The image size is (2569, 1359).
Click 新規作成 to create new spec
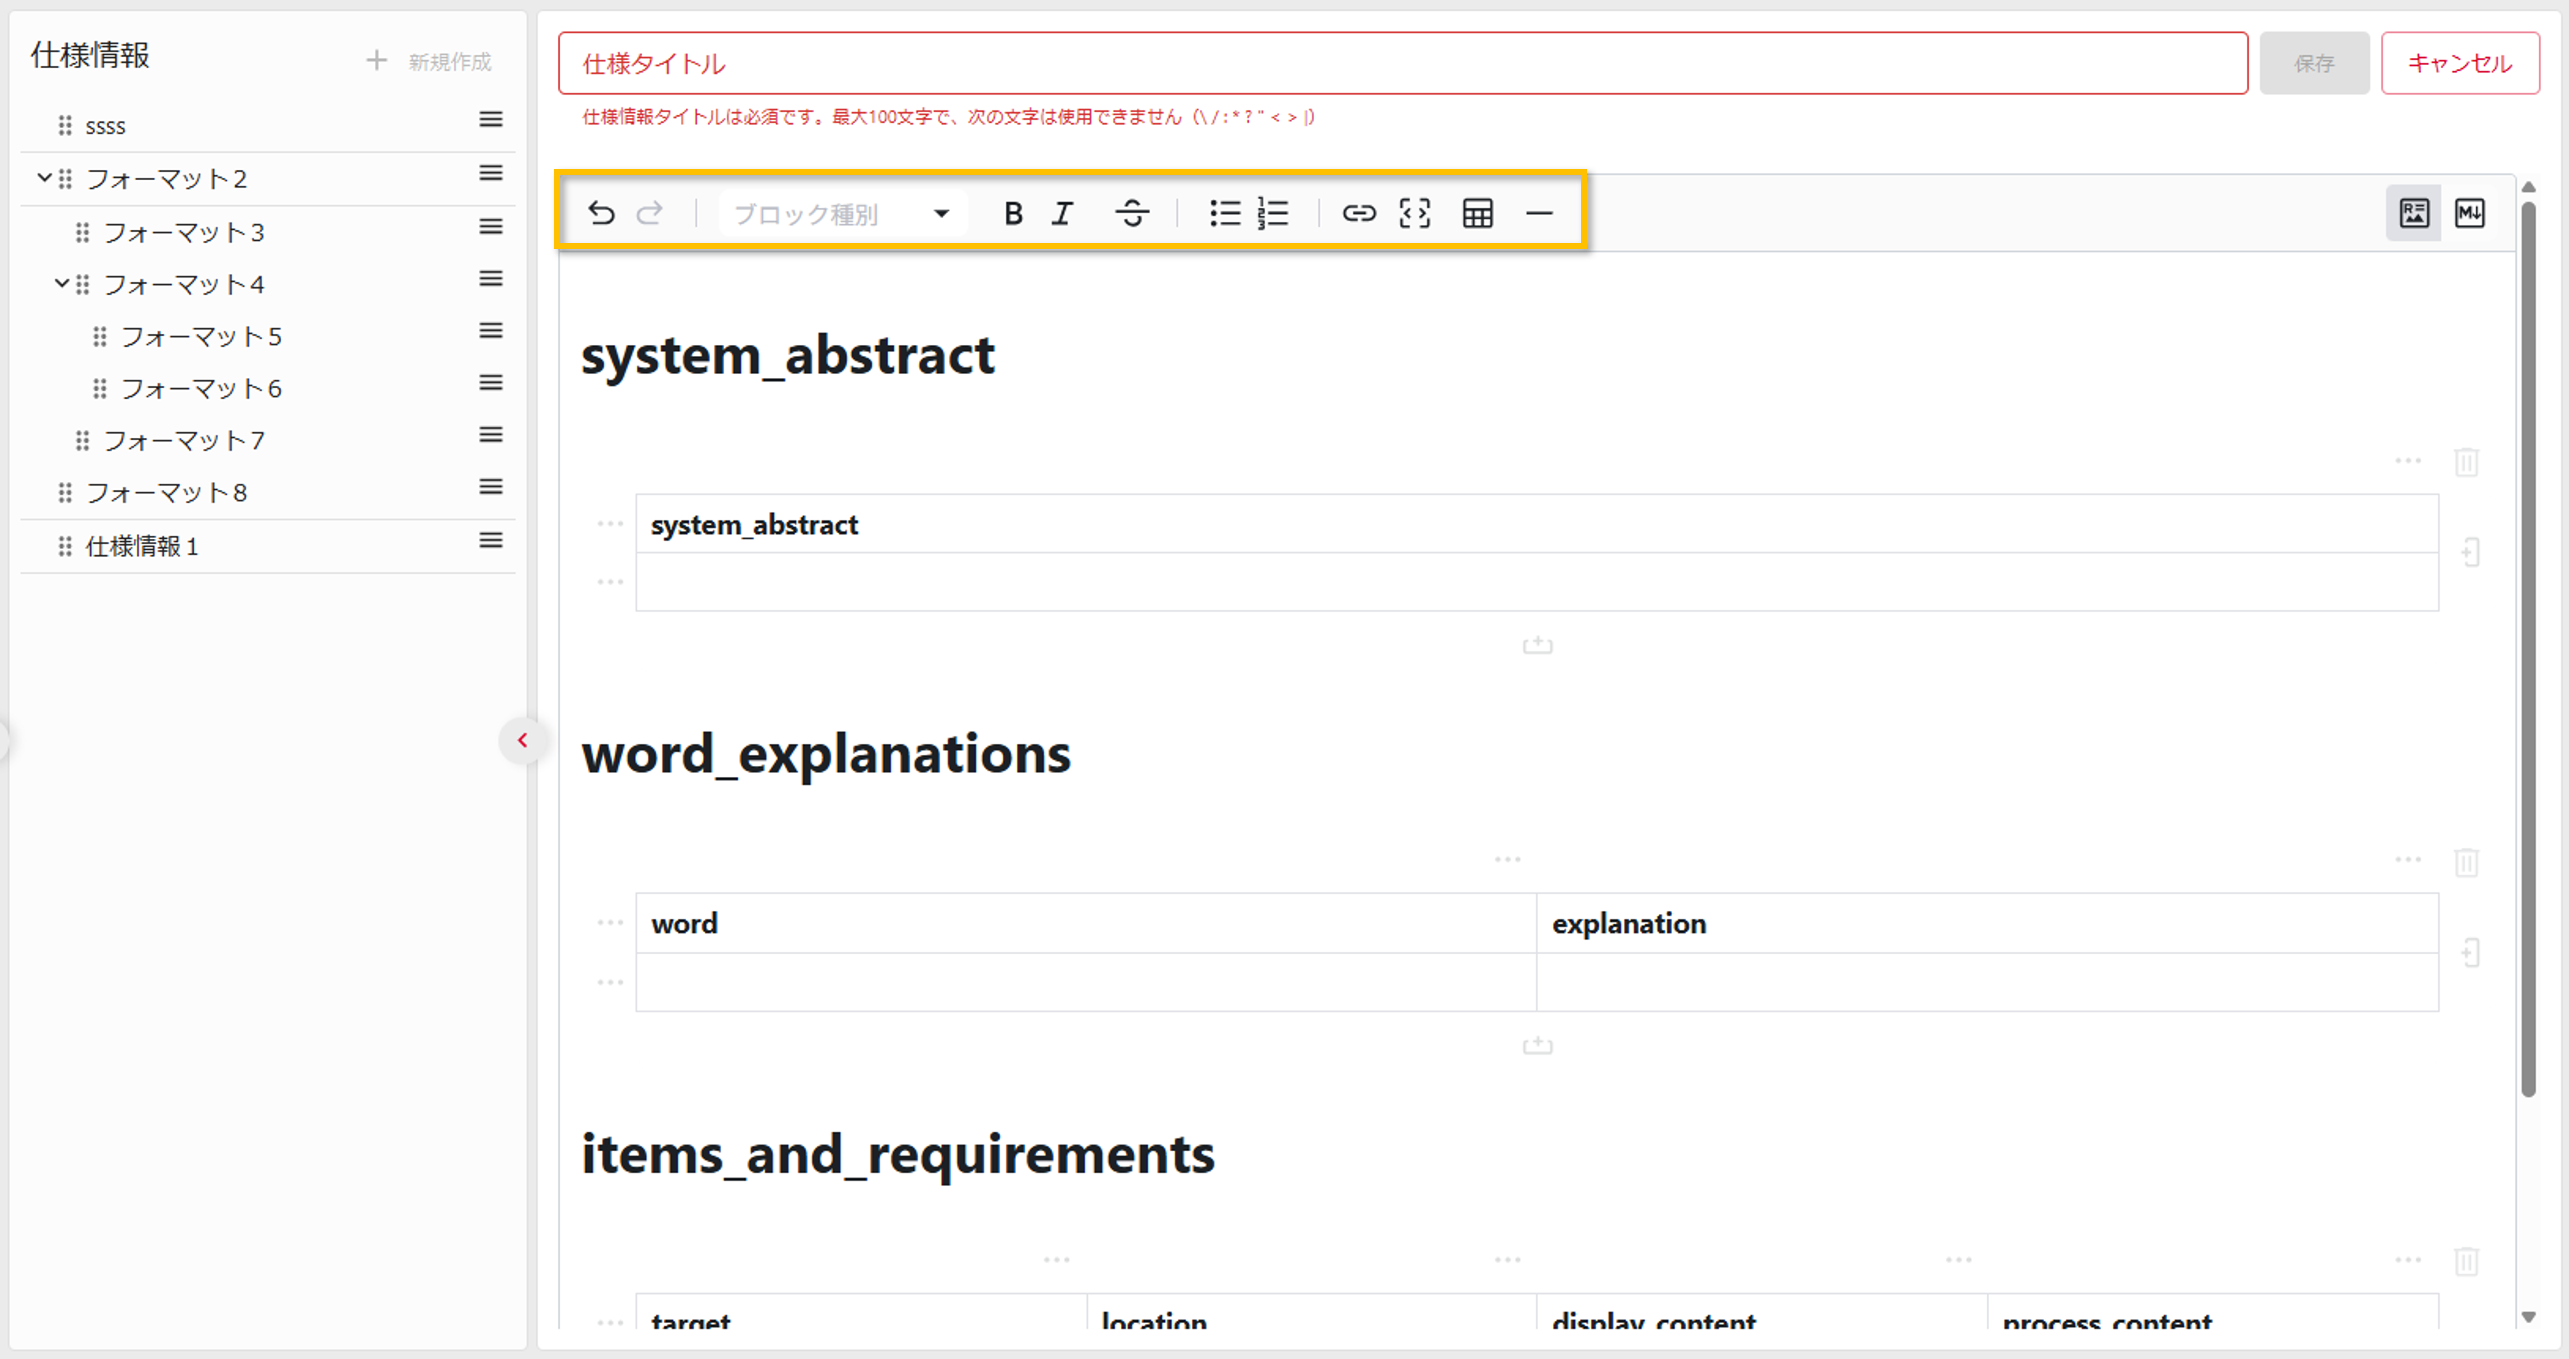[430, 61]
